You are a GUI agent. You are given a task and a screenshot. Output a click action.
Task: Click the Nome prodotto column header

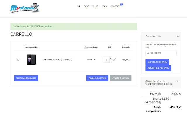tap(31, 47)
